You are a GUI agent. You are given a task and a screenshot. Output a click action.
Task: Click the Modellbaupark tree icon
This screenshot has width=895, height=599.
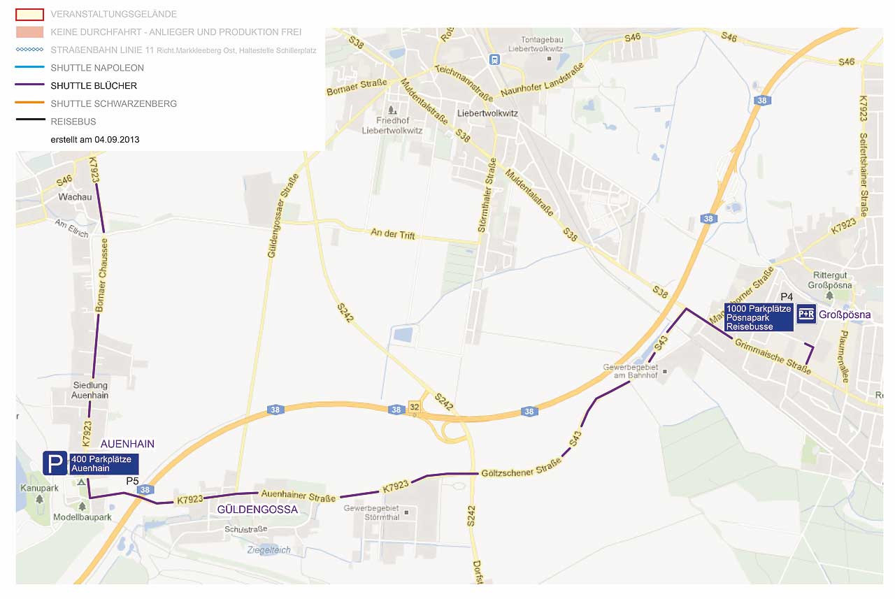pyautogui.click(x=82, y=506)
